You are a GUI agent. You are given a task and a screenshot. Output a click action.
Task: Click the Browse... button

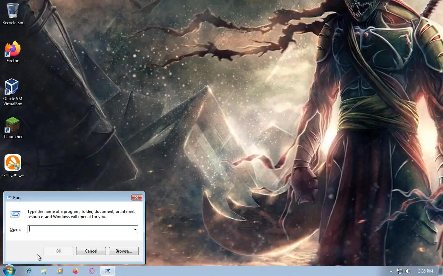tap(124, 251)
